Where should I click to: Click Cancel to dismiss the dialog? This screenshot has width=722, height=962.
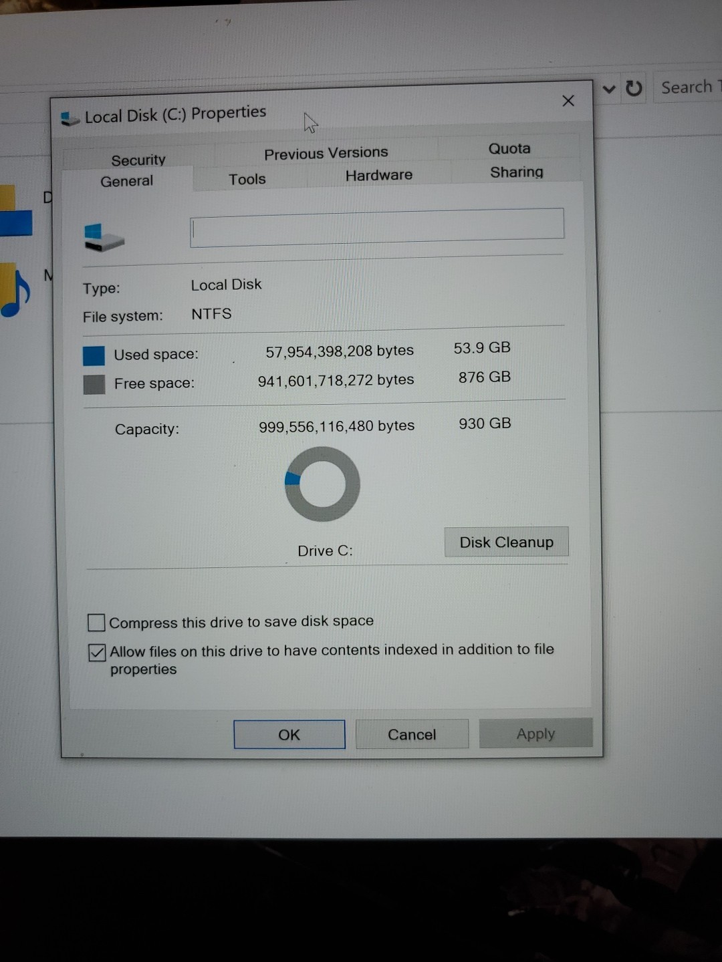tap(412, 734)
